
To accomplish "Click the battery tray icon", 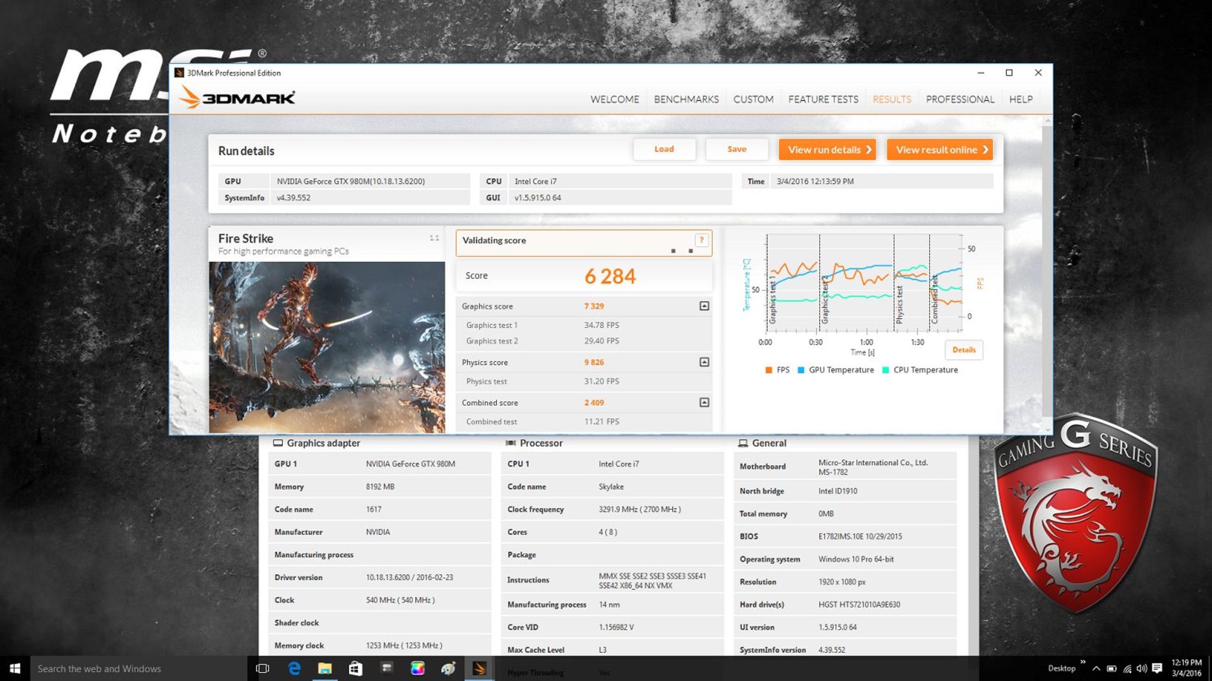I will click(x=1112, y=668).
